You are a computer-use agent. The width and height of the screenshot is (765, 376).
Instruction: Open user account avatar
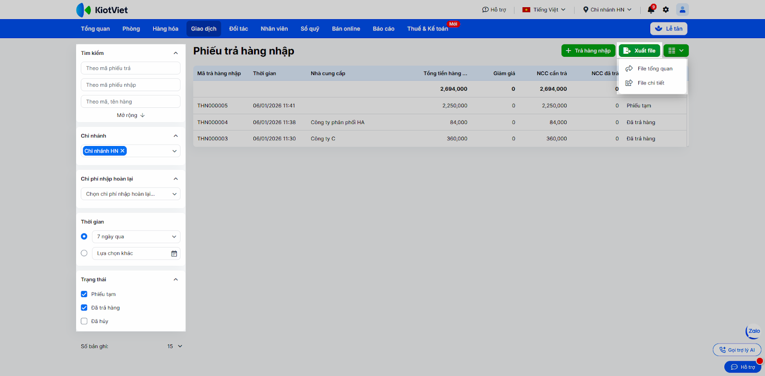pos(682,10)
